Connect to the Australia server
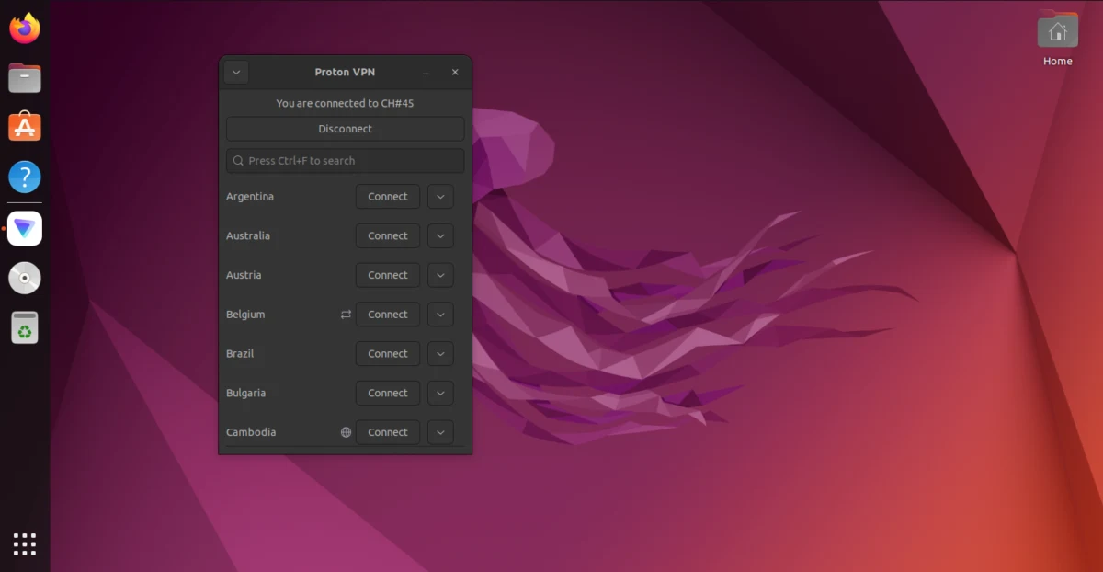This screenshot has width=1103, height=572. [x=387, y=236]
